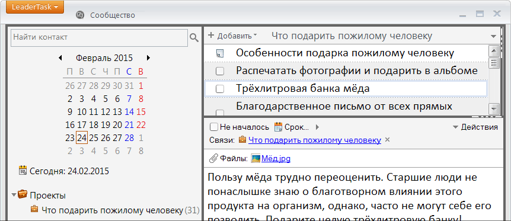511x221 pixels.
Task: Click task list scrollbar down arrow
Action: (x=494, y=108)
